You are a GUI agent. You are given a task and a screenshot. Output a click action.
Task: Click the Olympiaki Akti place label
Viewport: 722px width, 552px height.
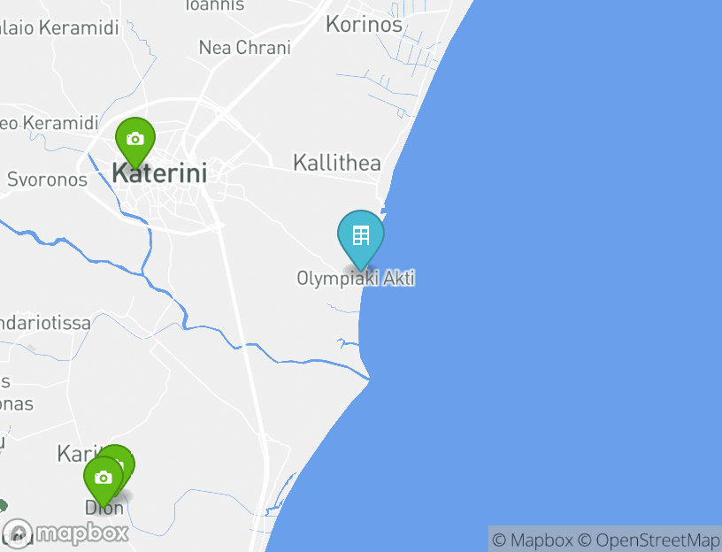(356, 278)
